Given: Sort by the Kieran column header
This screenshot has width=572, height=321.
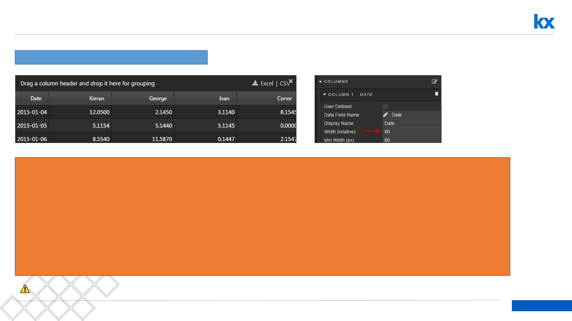Looking at the screenshot, I should 97,98.
